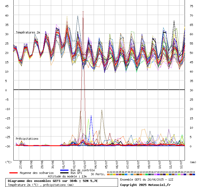Click the 27/06 date label
The image size is (198, 187).
tap(21, 165)
